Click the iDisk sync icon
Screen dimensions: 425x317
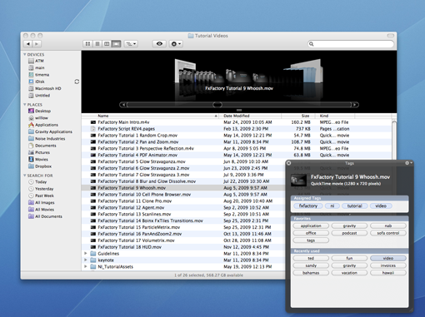tap(77, 82)
